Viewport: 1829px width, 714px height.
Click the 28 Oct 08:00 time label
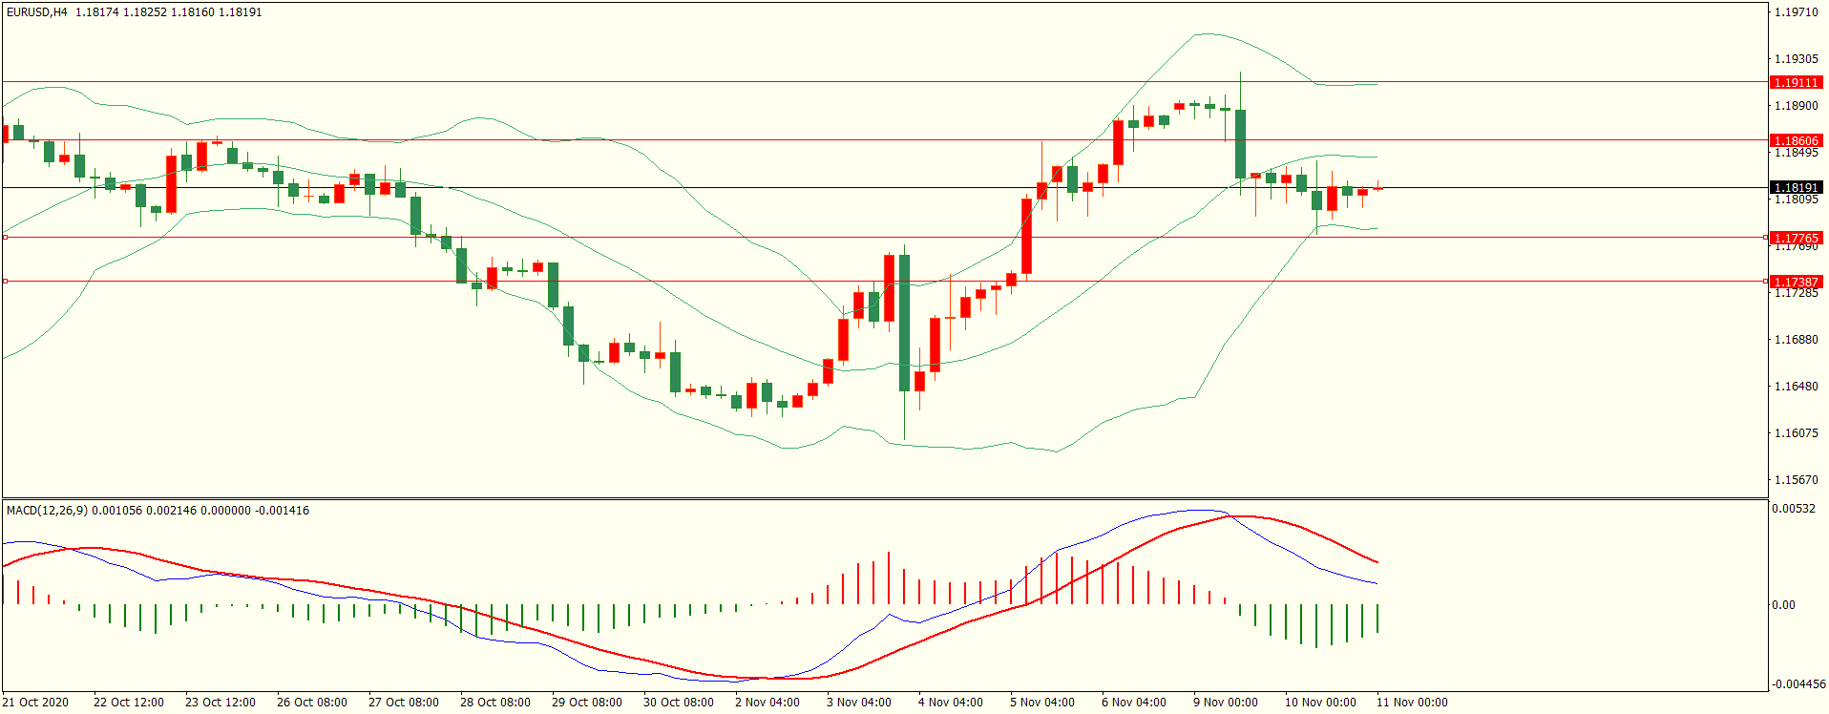coord(495,703)
